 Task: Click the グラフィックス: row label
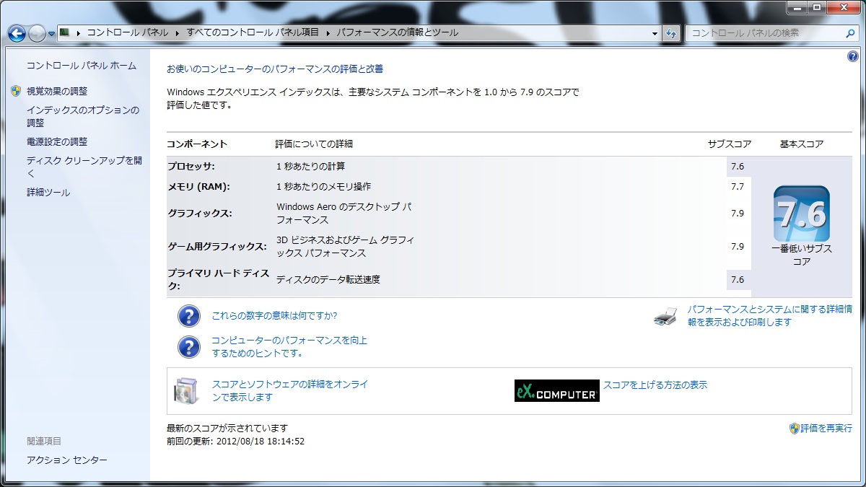200,214
